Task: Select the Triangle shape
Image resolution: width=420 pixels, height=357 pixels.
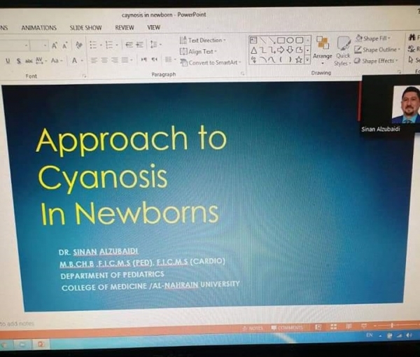Action: pyautogui.click(x=254, y=50)
